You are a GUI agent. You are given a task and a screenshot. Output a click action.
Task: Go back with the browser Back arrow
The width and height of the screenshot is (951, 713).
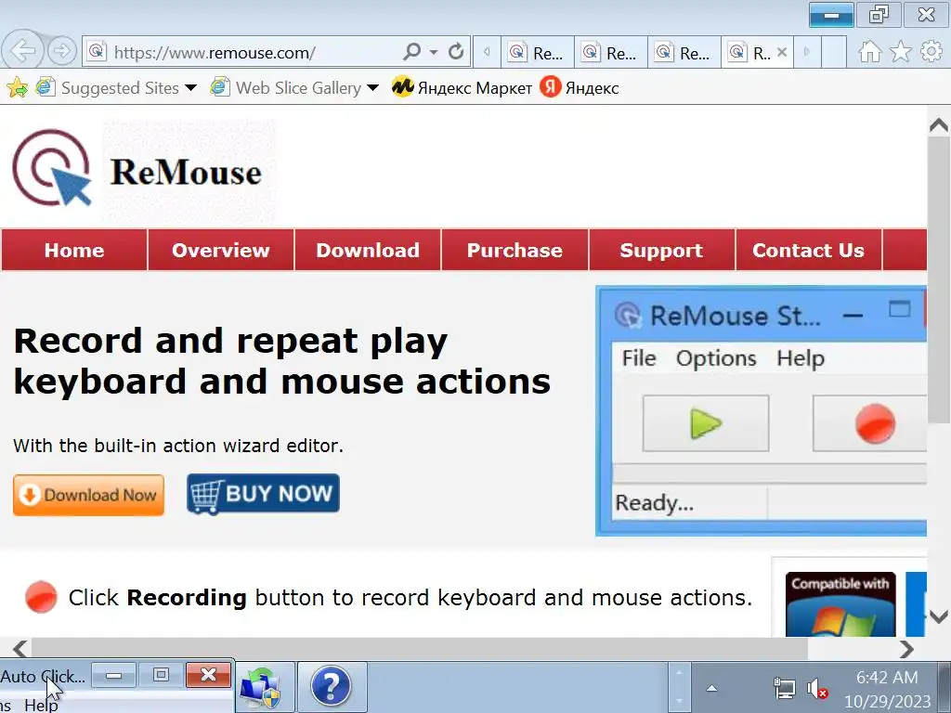point(23,51)
